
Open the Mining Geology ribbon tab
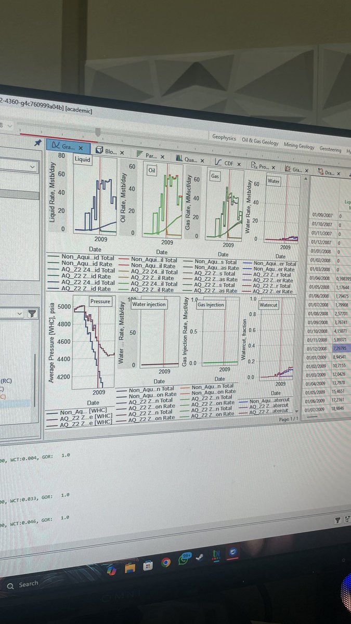298,146
